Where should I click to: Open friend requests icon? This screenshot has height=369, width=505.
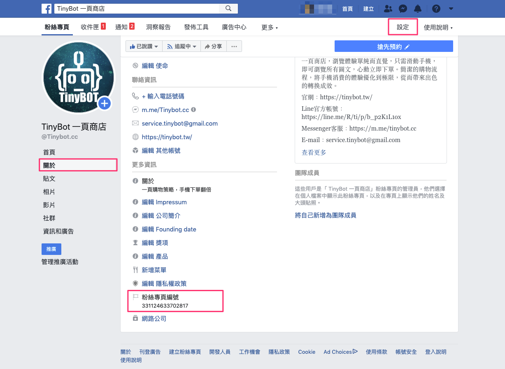tap(388, 9)
